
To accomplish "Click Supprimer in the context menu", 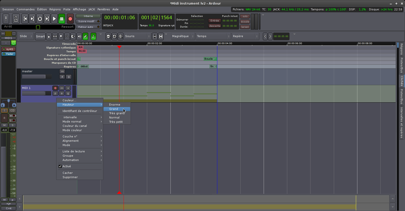I will pyautogui.click(x=70, y=177).
